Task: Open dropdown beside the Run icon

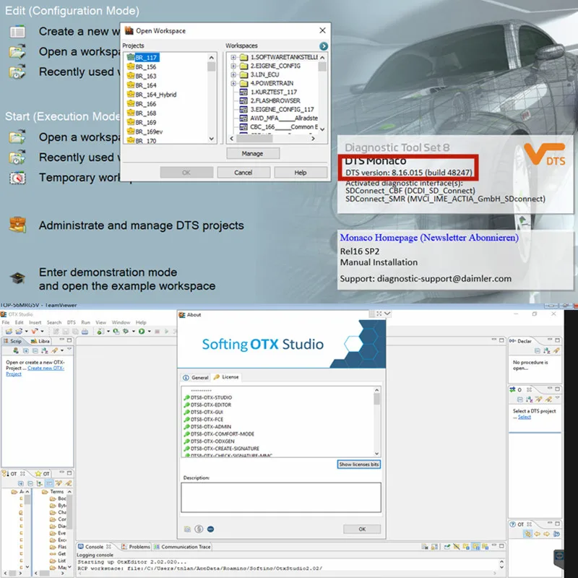Action: tap(150, 332)
